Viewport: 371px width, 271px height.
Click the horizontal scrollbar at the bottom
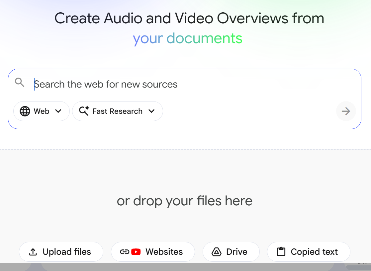coord(185,266)
